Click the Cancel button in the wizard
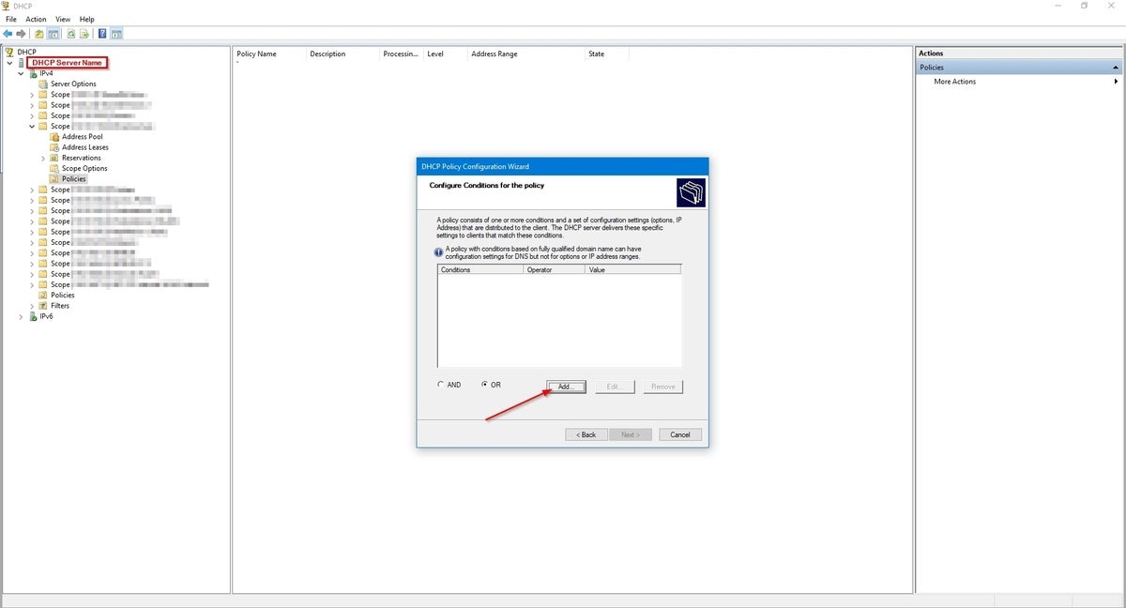Image resolution: width=1126 pixels, height=608 pixels. click(679, 434)
